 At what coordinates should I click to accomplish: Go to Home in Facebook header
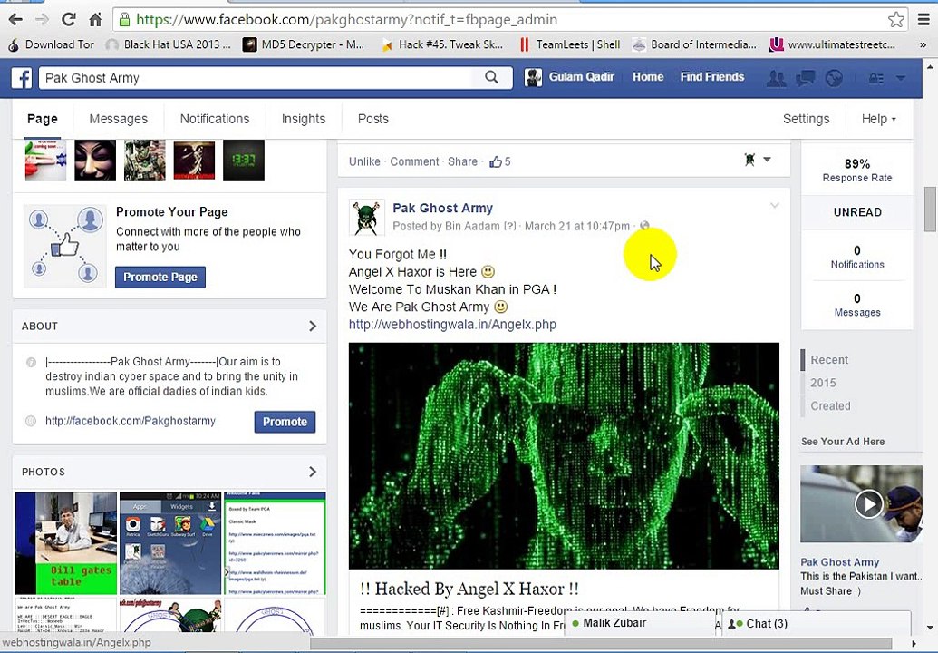[648, 76]
